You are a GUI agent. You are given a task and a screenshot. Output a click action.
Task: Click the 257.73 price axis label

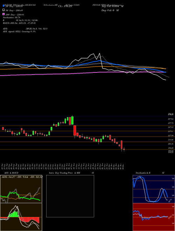(x=170, y=123)
